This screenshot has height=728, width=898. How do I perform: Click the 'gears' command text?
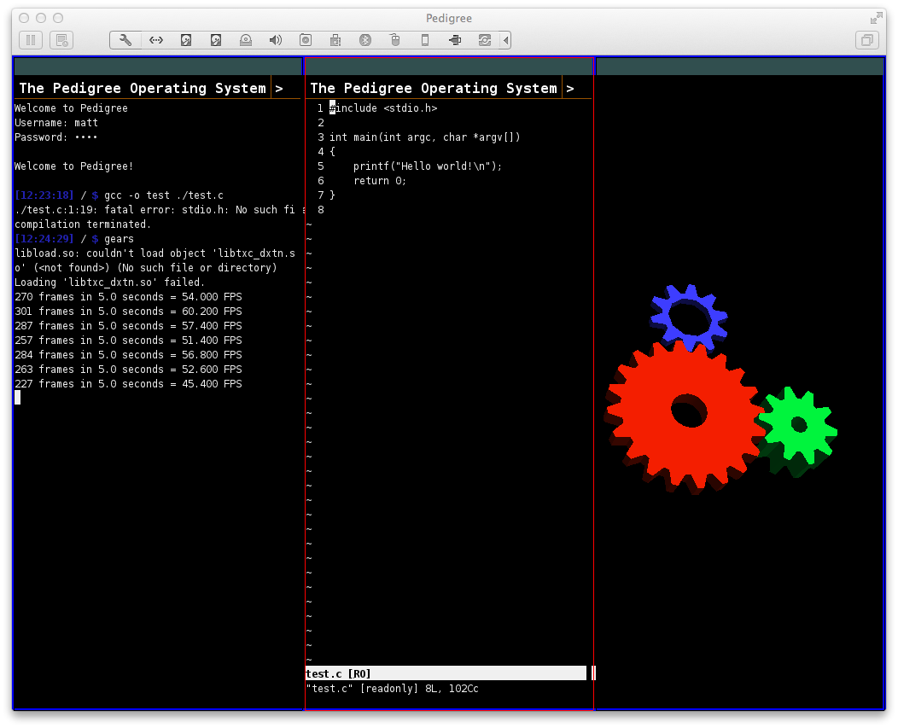click(120, 239)
